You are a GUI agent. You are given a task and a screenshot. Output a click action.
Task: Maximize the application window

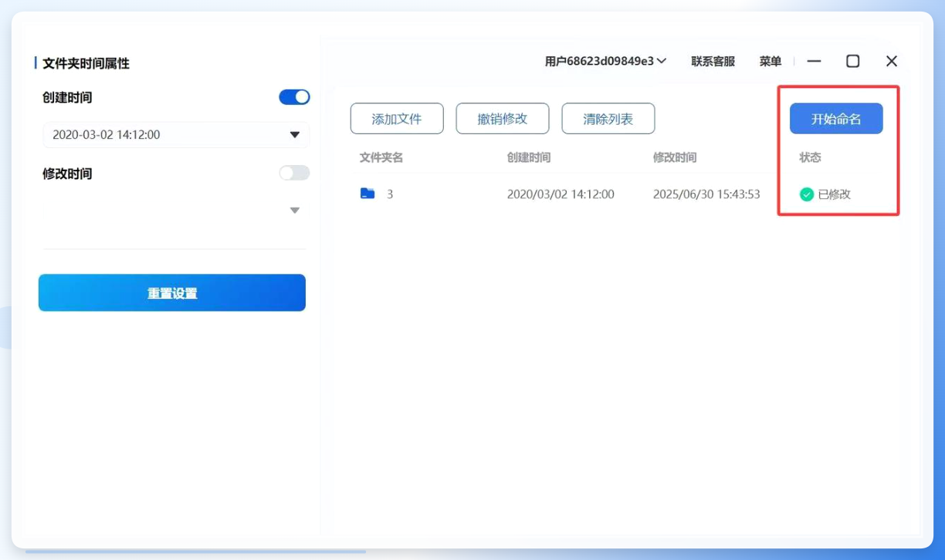(x=853, y=61)
